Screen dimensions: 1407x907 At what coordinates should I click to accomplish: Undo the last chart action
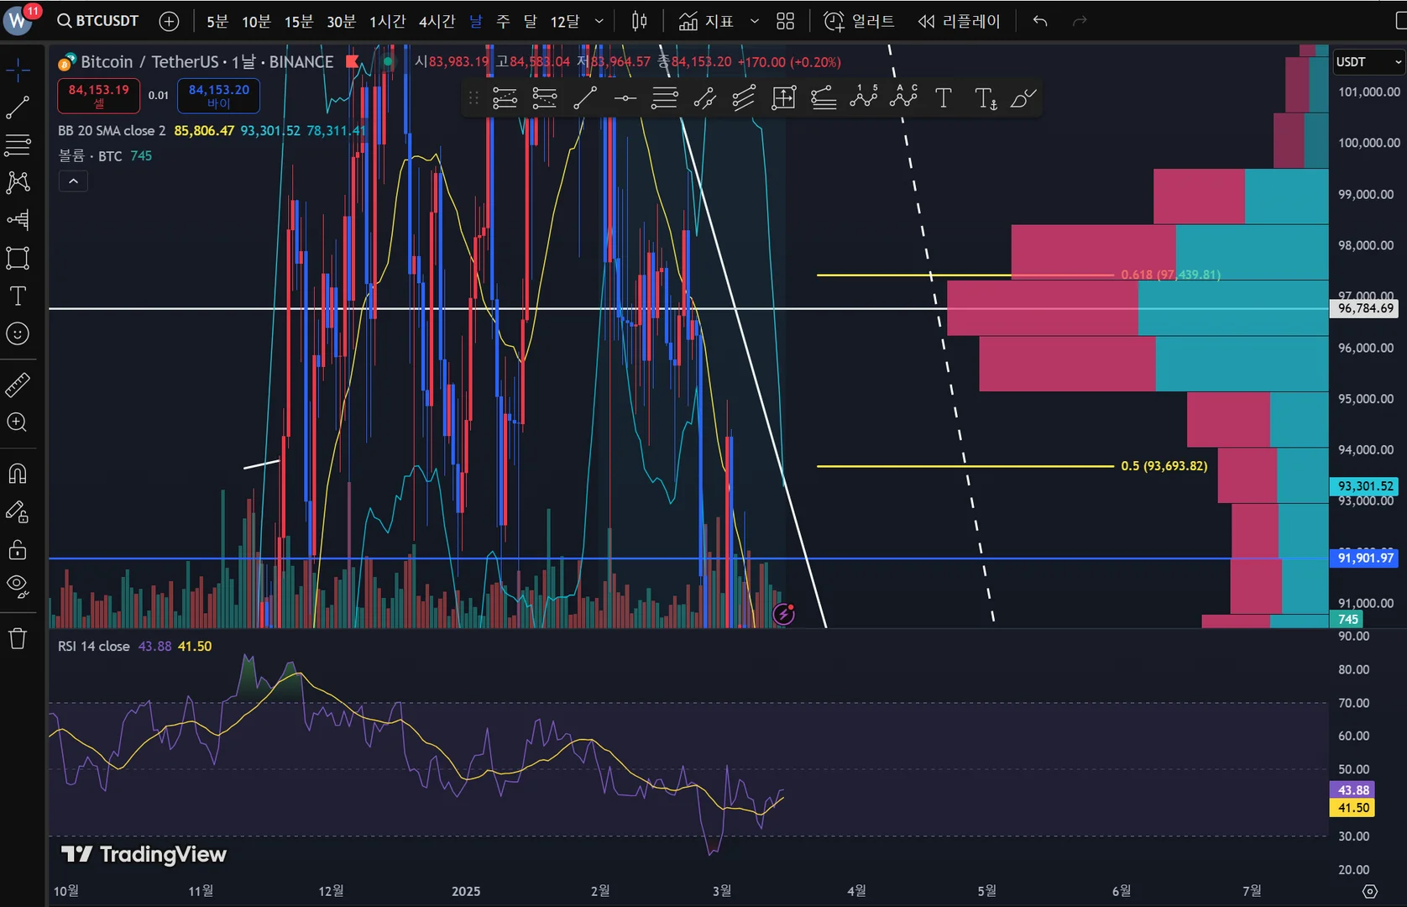coord(1040,21)
